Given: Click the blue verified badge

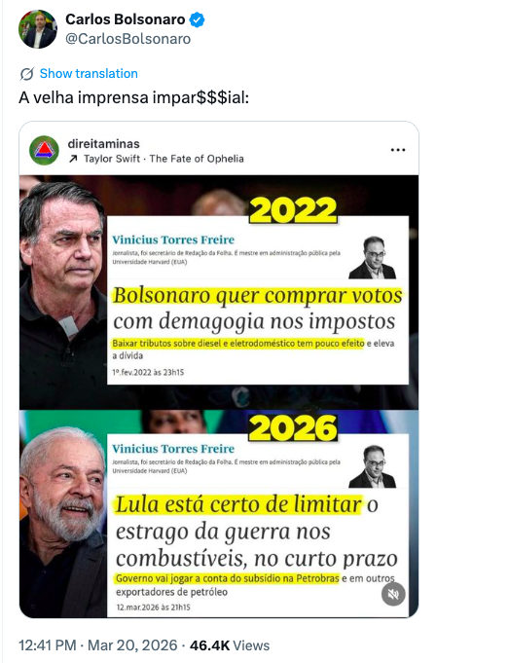Looking at the screenshot, I should (x=197, y=19).
